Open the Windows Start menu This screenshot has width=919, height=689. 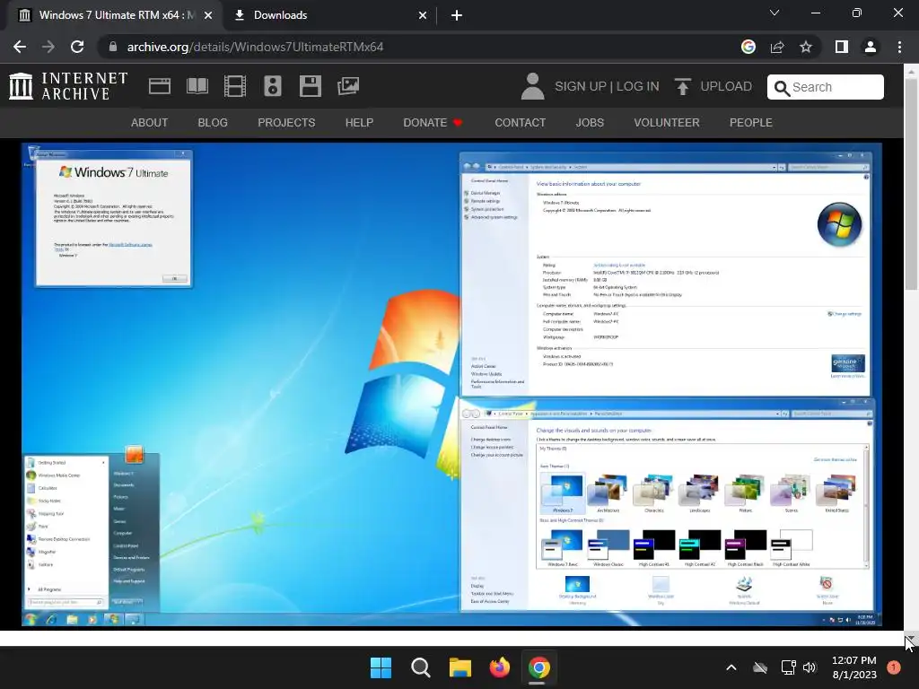point(381,667)
